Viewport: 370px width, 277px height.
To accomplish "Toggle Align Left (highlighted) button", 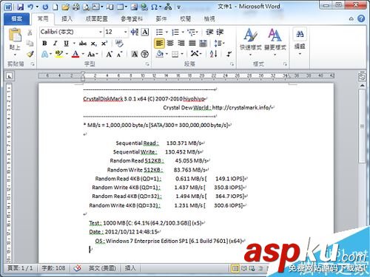I will [159, 44].
